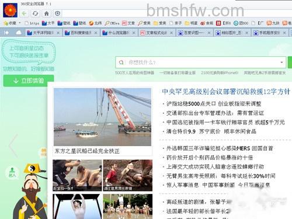Click the tab list arrow at the left of the tab bar
292x219 pixels.
coord(6,33)
